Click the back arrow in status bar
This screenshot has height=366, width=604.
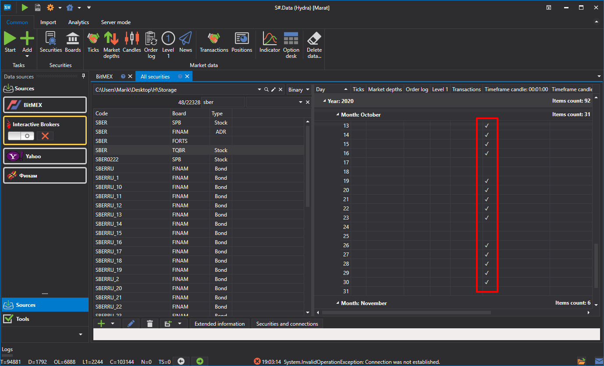(181, 361)
